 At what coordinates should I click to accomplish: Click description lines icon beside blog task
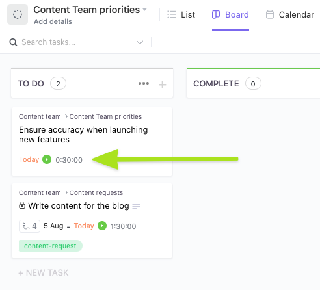(x=136, y=206)
